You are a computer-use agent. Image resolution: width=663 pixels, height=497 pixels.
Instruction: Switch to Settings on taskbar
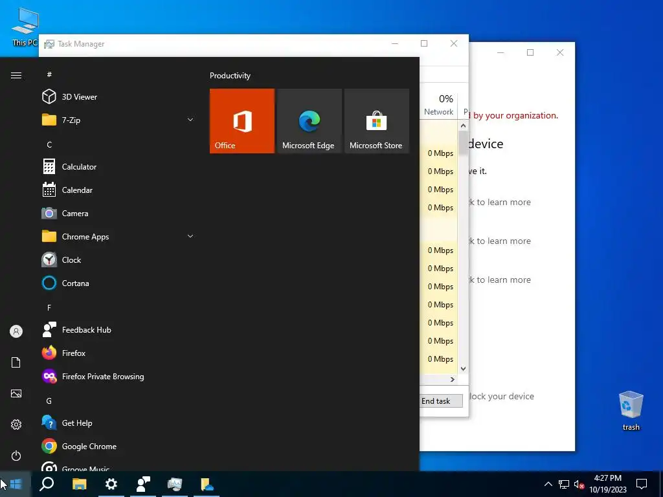[111, 484]
